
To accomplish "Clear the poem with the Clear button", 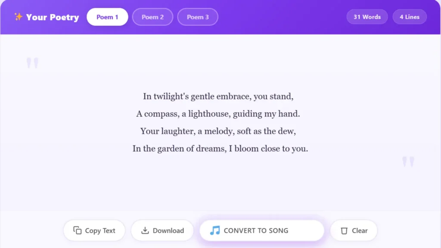I will (354, 230).
